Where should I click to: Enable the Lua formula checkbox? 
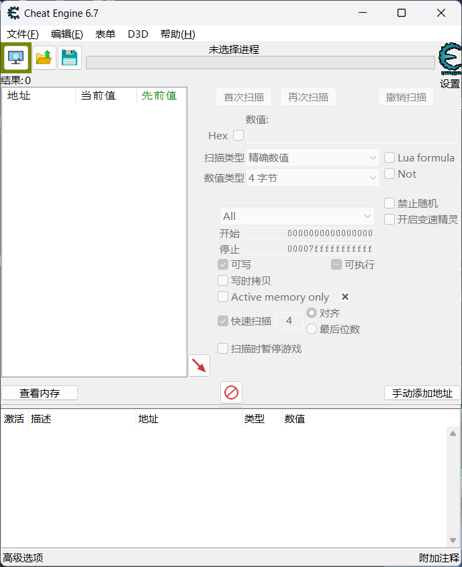[x=389, y=157]
